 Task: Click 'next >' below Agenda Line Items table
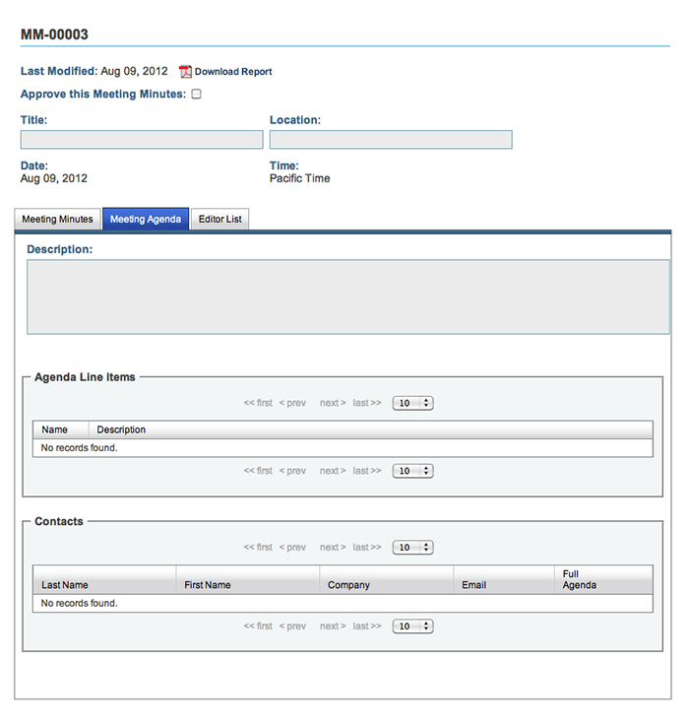(x=333, y=471)
